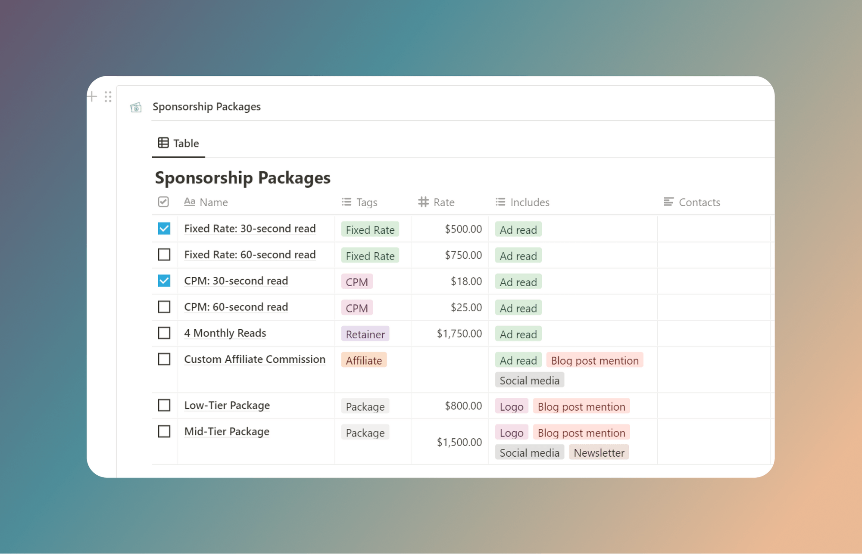Uncheck the Fixed Rate: 30-second read row
Viewport: 862px width, 554px height.
[164, 229]
